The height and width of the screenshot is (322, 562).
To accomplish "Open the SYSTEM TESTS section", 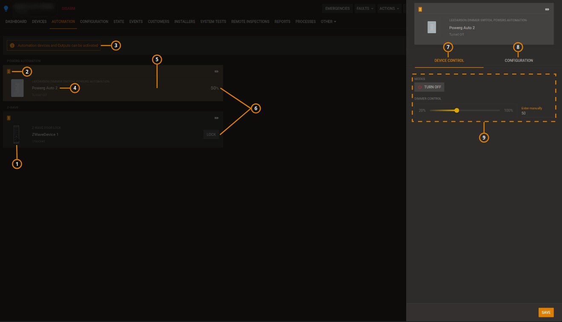I will coord(213,22).
